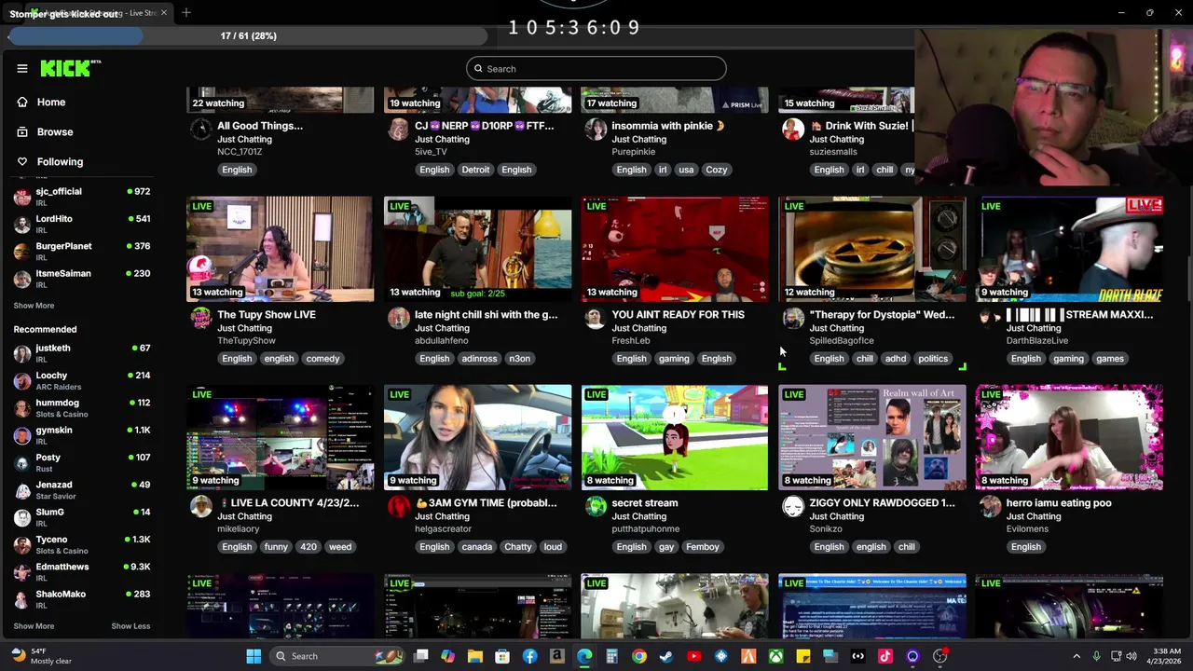Select the Detroit tag under 5ive_TV
Screen dimensions: 1193x671
[475, 170]
